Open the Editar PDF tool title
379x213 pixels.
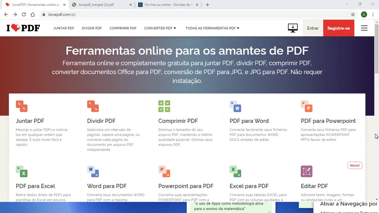314,186
